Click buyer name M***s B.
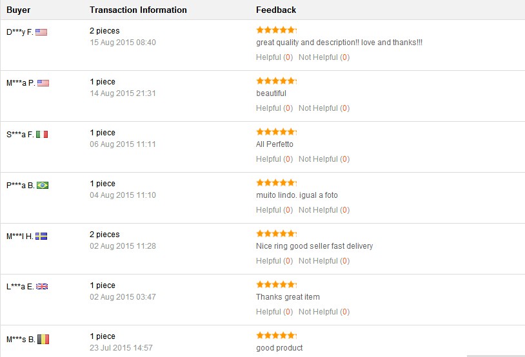 [21, 339]
